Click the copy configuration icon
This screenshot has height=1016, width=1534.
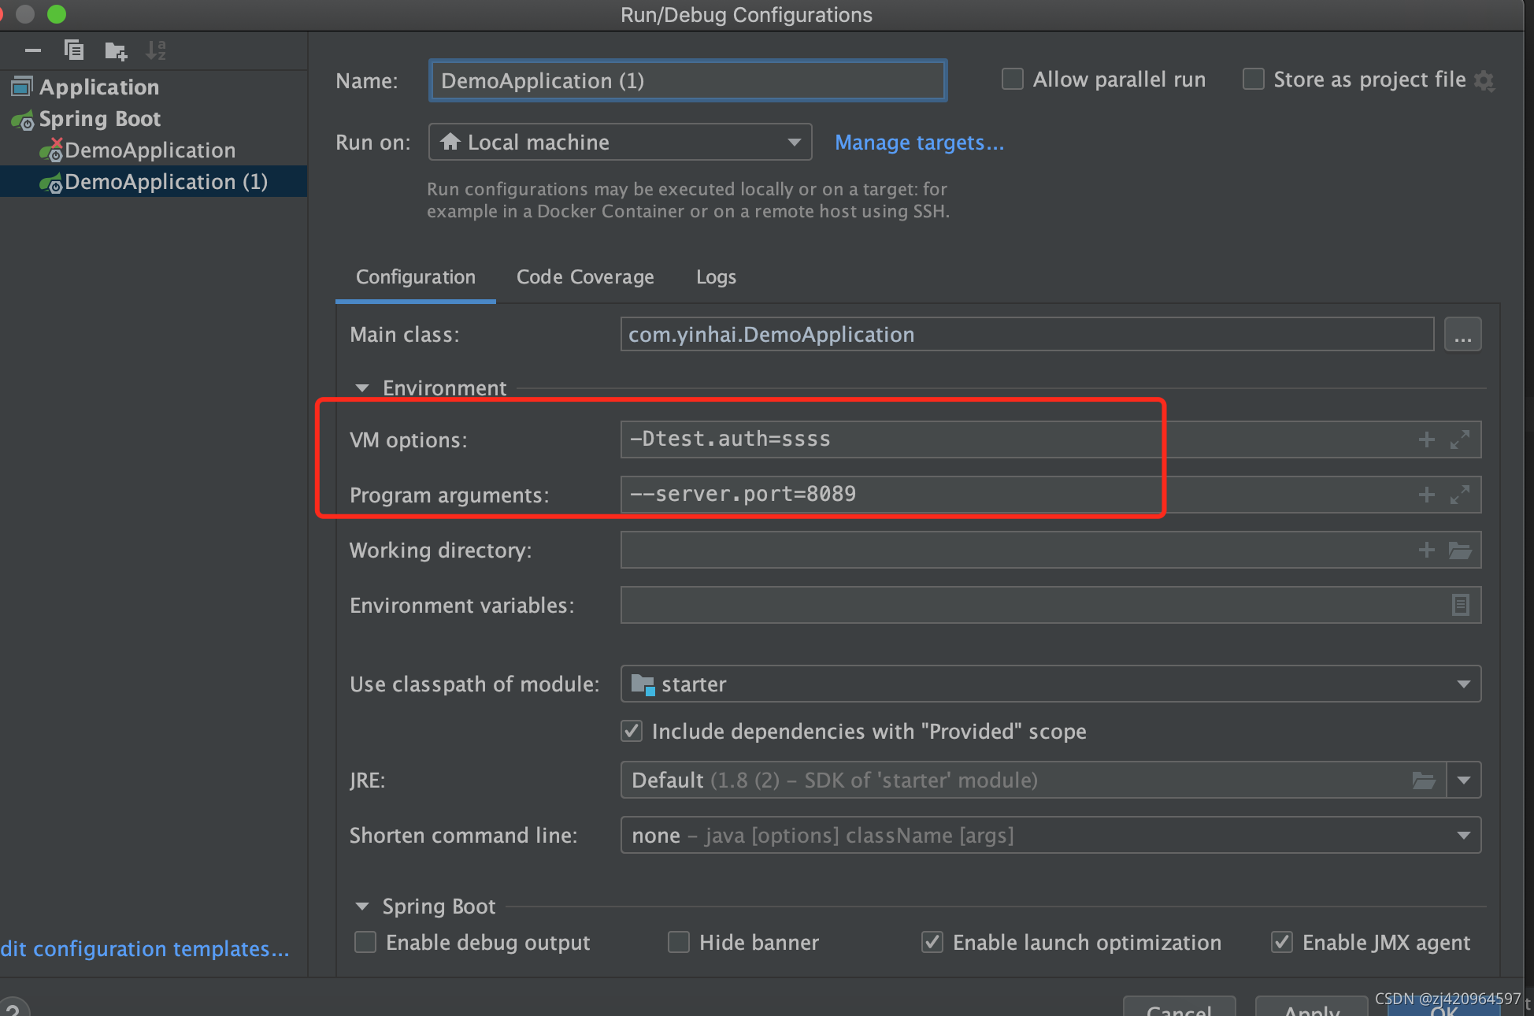[x=73, y=50]
